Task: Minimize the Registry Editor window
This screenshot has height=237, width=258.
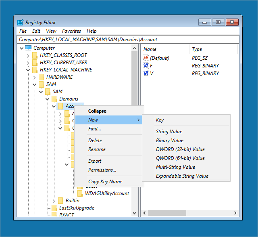Action: (204, 22)
